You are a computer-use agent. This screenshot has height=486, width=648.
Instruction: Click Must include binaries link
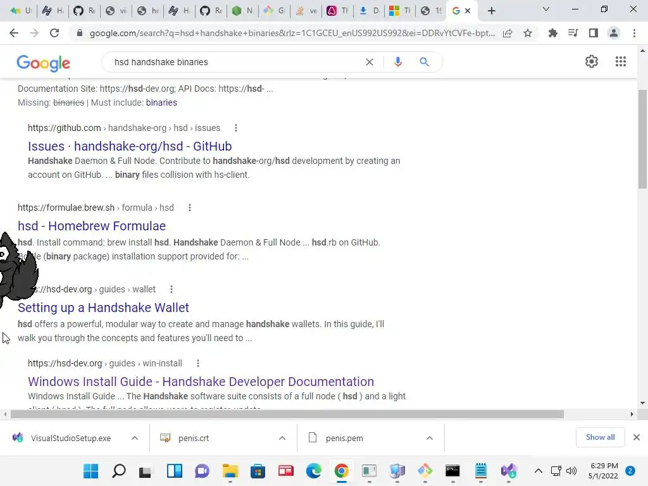click(161, 103)
